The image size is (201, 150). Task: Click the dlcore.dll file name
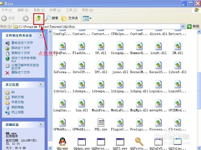158,34
